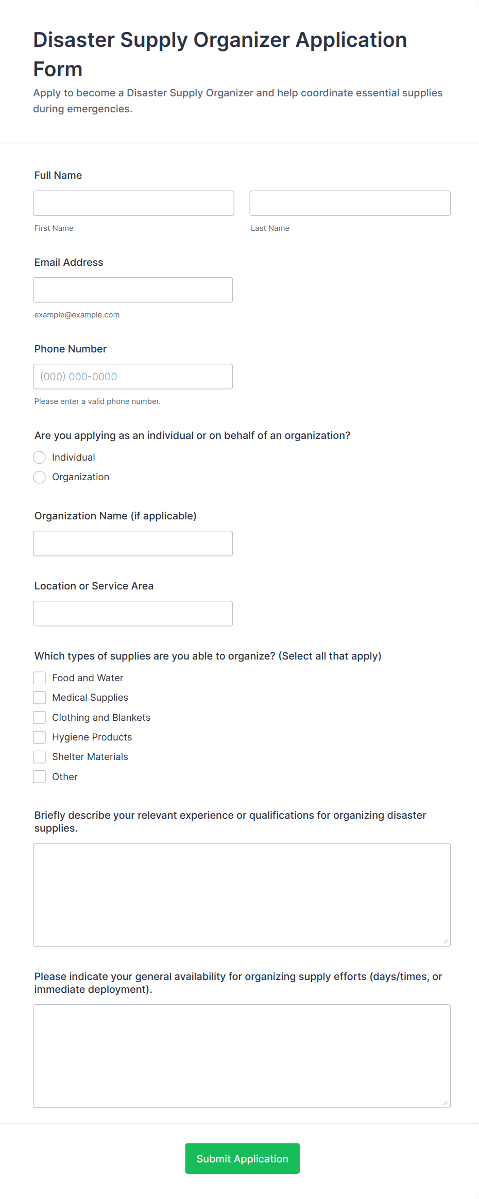Screen dimensions: 479x1199
Task: Enable the Clothing and Blankets checkbox
Action: [x=39, y=717]
